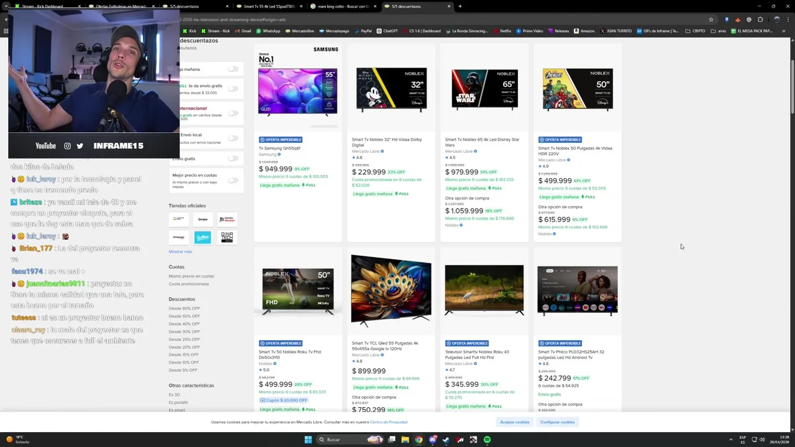
Task: Select the Dina Tech official store logo
Action: pyautogui.click(x=227, y=237)
